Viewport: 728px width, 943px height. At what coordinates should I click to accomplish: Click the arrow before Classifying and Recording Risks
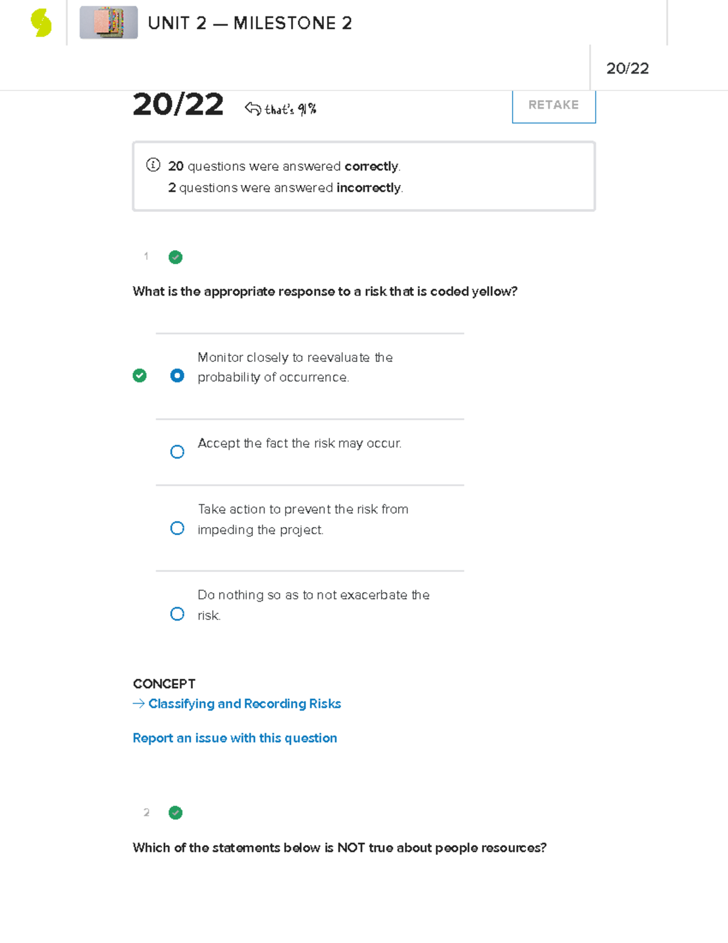click(x=137, y=703)
